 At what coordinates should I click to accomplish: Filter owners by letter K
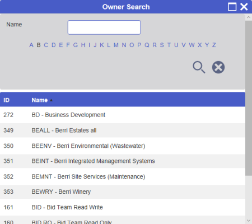102,45
